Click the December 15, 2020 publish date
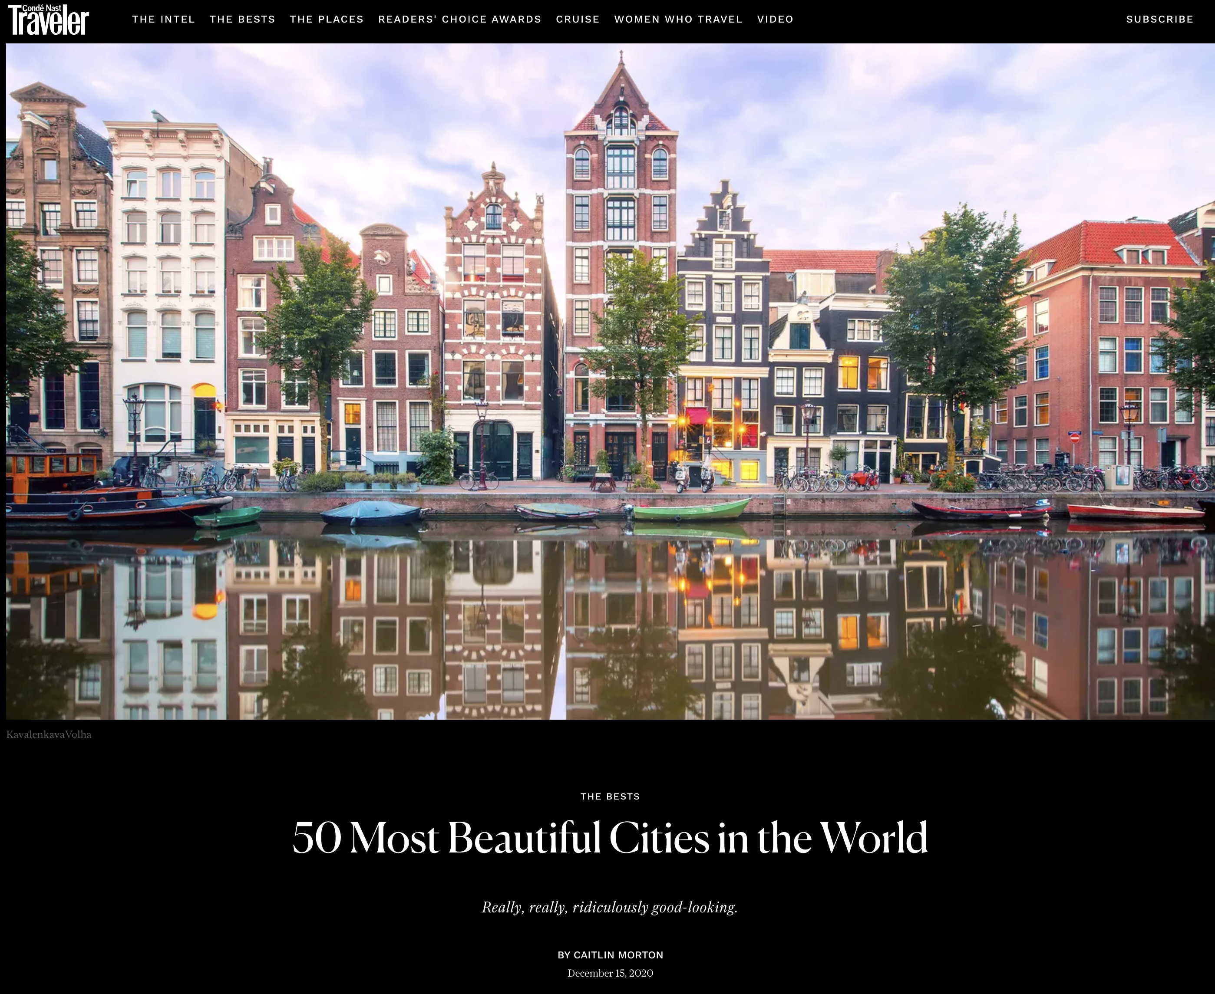 [610, 974]
